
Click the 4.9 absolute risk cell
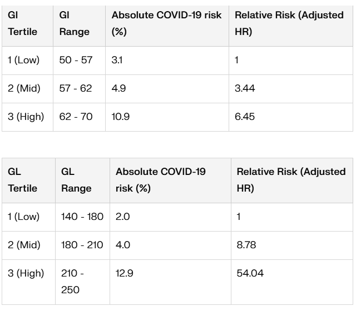tap(119, 88)
